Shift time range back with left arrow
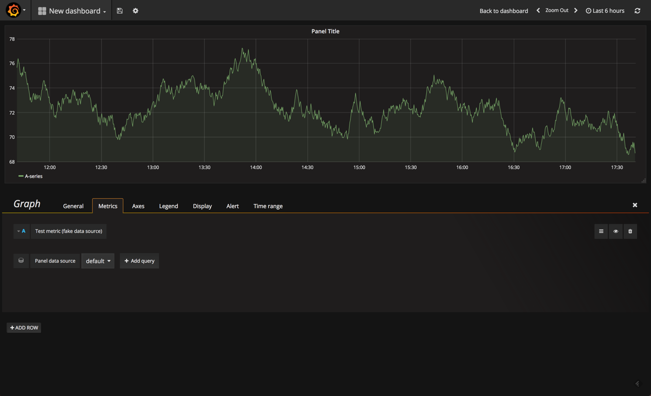This screenshot has height=396, width=651. [x=538, y=10]
